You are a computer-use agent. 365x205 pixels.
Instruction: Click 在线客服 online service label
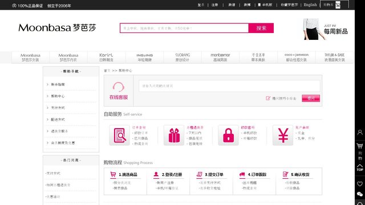(x=119, y=97)
